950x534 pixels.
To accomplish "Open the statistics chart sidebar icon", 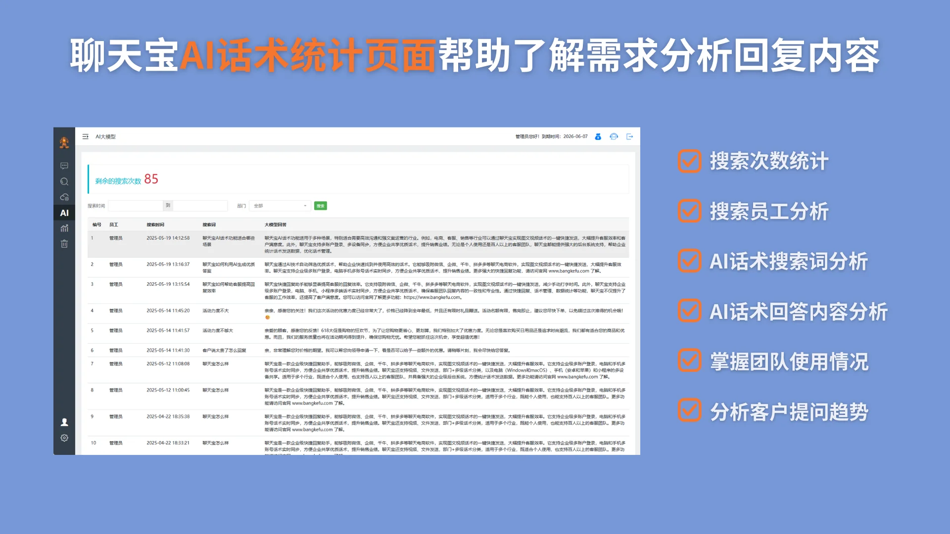I will (x=64, y=228).
